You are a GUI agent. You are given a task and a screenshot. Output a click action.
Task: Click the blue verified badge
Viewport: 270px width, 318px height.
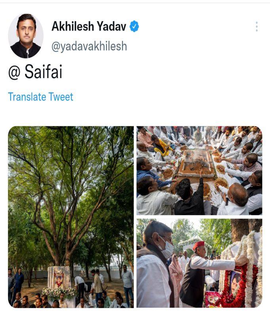click(134, 27)
